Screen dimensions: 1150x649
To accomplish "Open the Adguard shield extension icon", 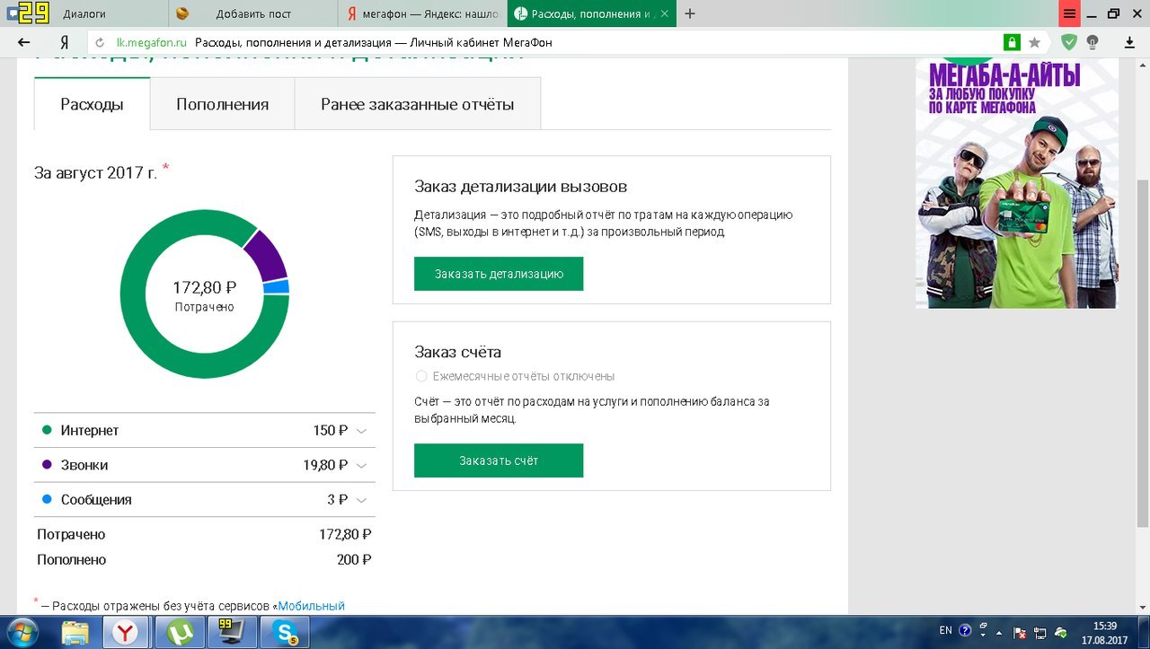I will 1068,42.
